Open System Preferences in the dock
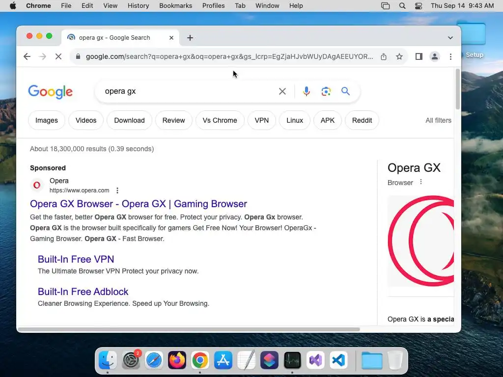503x377 pixels. pyautogui.click(x=131, y=360)
